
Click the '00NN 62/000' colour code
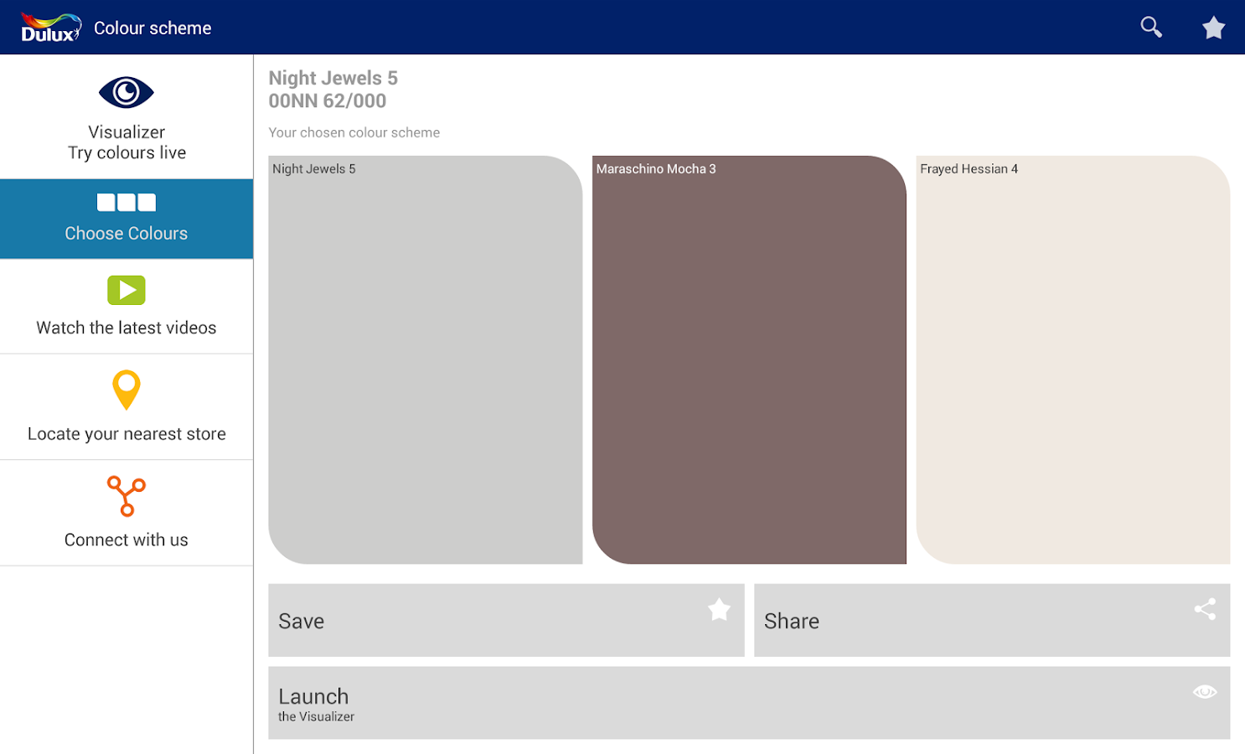coord(328,101)
